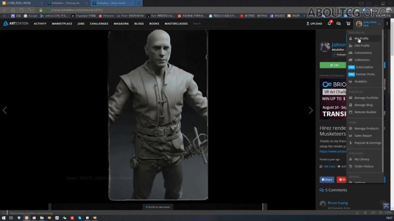Screen dimensions: 394x221
Task: Open Challenges in the navigation bar
Action: (x=99, y=24)
